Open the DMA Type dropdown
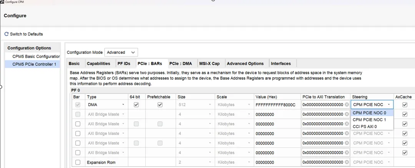 (106, 105)
